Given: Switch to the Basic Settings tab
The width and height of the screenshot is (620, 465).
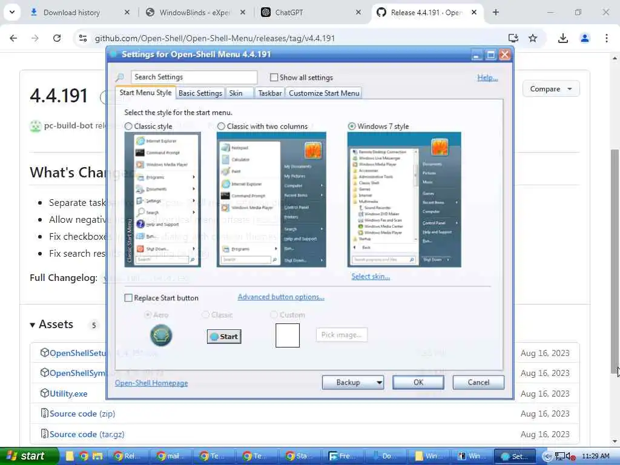Looking at the screenshot, I should point(200,93).
